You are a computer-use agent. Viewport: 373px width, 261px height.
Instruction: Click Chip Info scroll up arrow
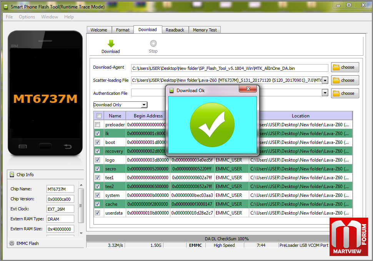click(x=81, y=185)
